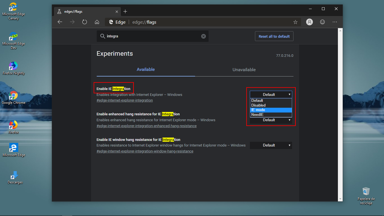Open #edge-internet-explorer-integration link

point(124,100)
